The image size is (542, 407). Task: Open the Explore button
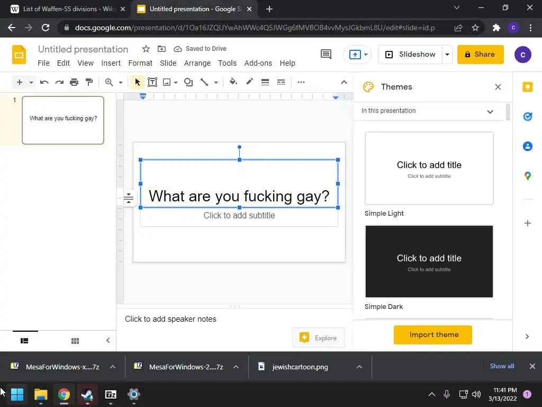coord(319,338)
